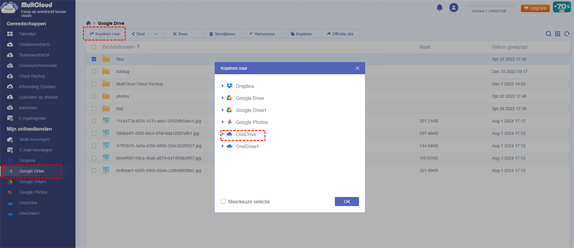
Task: Open the fotolog folder
Action: (x=122, y=71)
